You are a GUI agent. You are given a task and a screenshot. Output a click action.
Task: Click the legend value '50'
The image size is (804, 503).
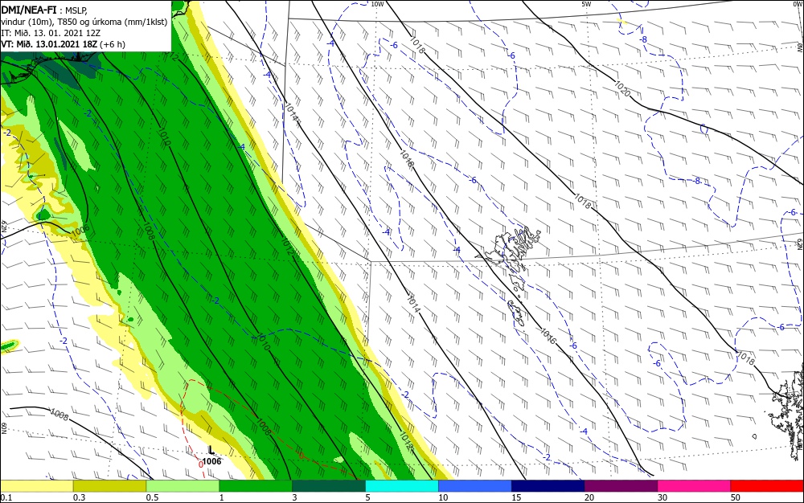736,497
